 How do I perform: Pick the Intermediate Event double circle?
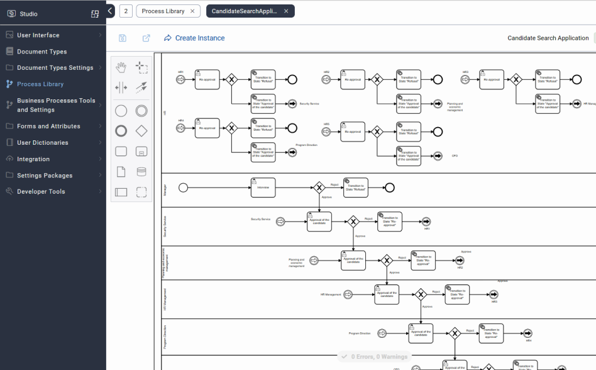[141, 111]
